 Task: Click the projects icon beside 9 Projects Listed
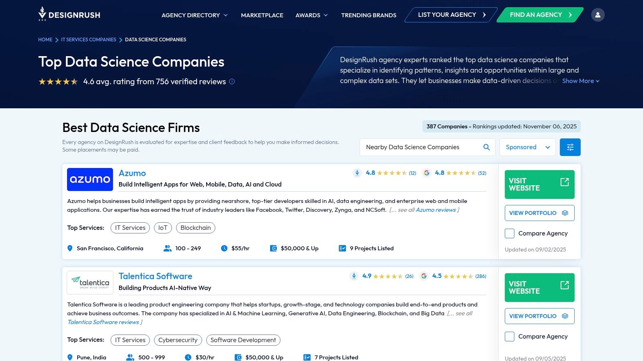342,248
